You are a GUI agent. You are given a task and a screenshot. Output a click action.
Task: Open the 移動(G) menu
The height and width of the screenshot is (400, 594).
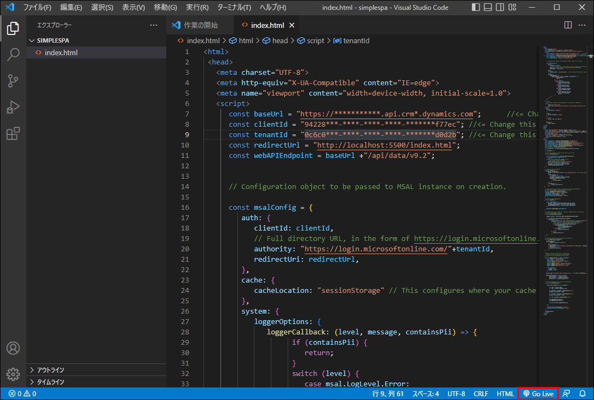165,7
